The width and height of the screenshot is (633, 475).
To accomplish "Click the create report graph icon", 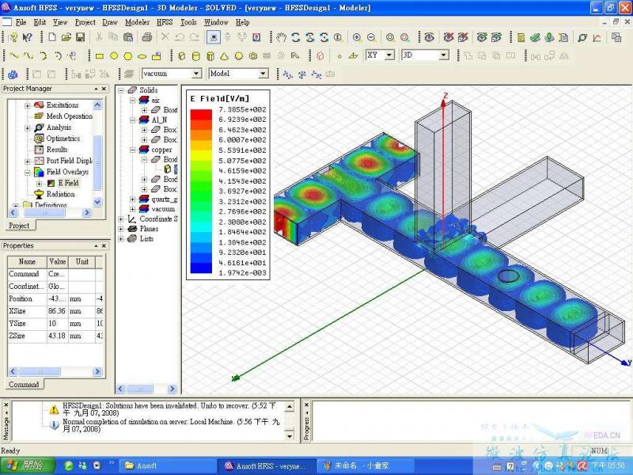I will 597,37.
